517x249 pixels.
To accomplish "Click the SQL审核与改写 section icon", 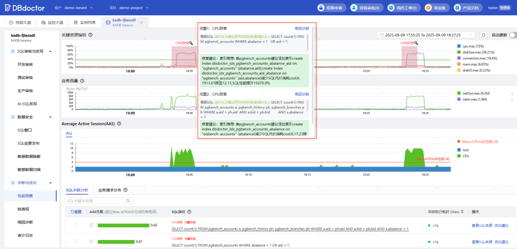I will point(12,51).
